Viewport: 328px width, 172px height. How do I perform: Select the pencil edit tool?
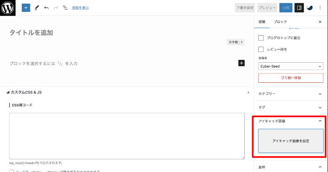(37, 8)
